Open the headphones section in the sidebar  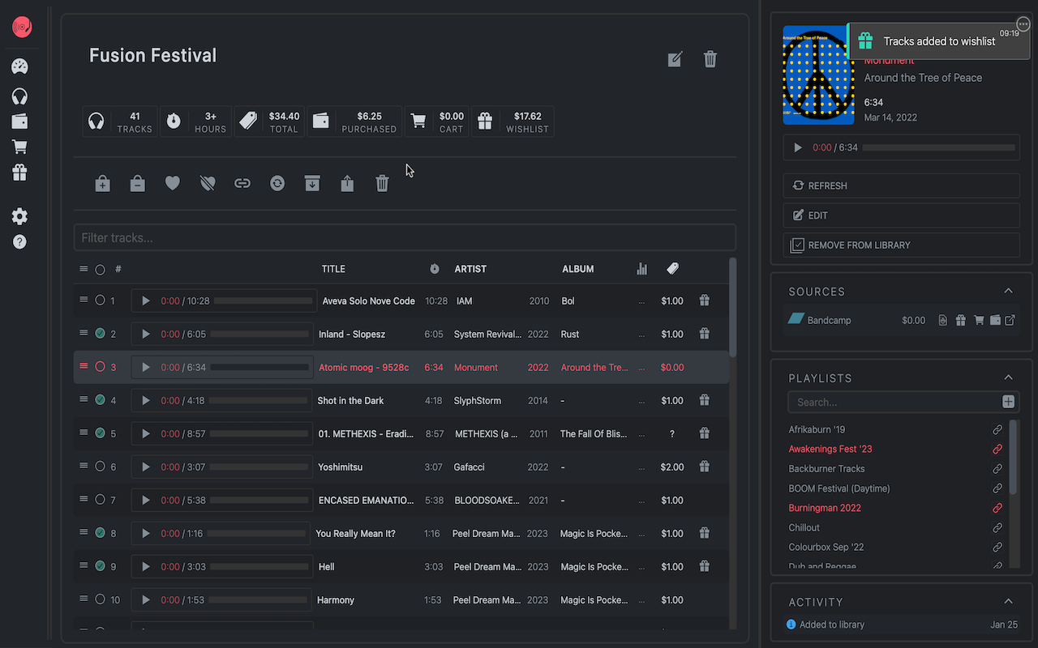tap(20, 96)
